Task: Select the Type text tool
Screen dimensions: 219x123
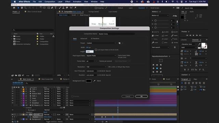Action: [x=55, y=8]
